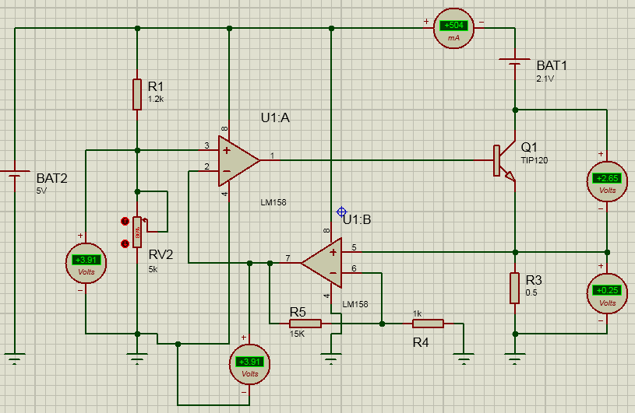This screenshot has width=635, height=413.
Task: Click pin number 6 on U1:B
Action: (354, 268)
